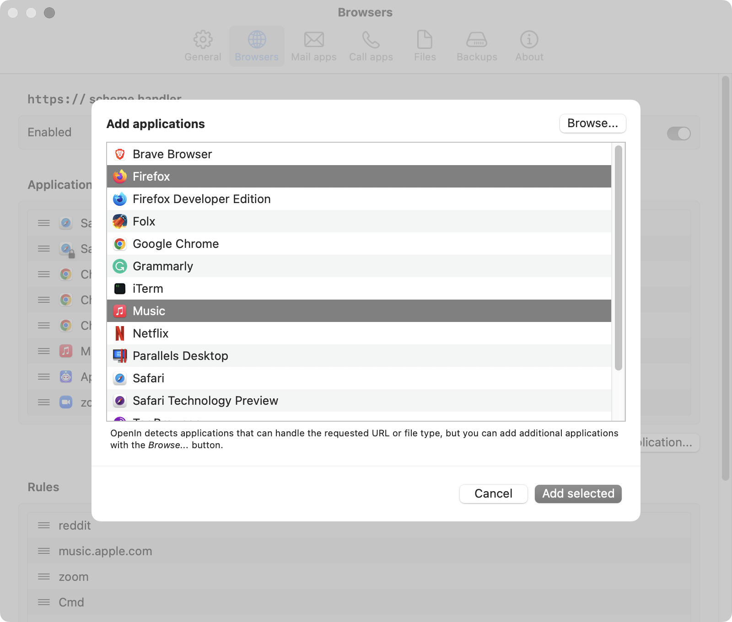The width and height of the screenshot is (732, 622).
Task: Switch to the Call apps tab label
Action: tap(371, 57)
